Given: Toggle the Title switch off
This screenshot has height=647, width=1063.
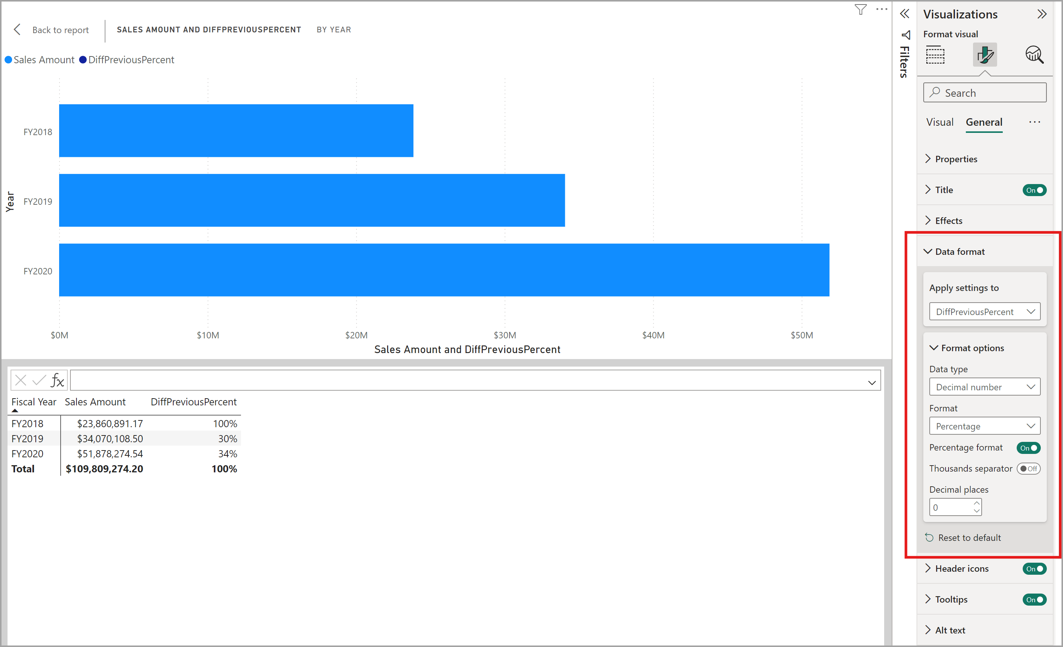Looking at the screenshot, I should pos(1034,190).
